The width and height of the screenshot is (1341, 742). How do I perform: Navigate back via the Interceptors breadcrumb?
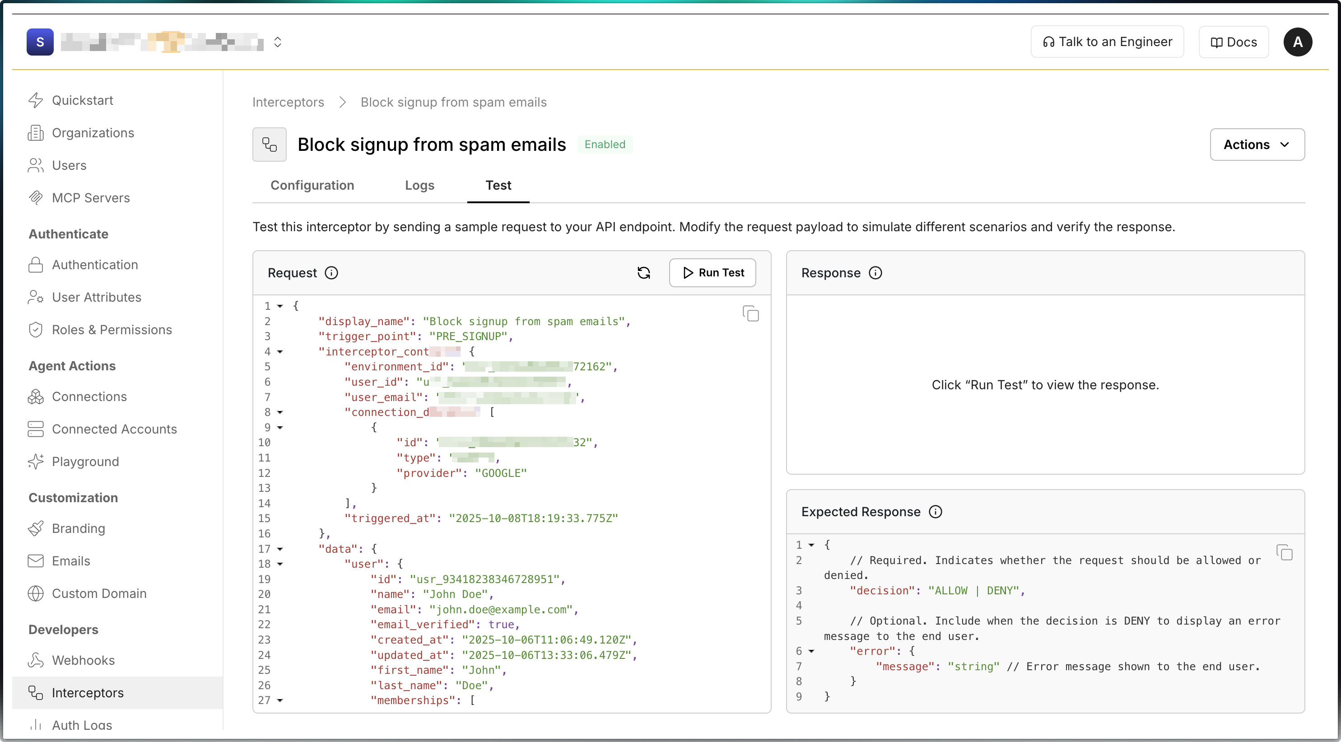click(x=288, y=102)
